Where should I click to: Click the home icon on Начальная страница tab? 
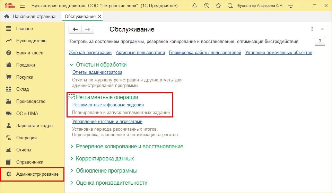[7, 16]
